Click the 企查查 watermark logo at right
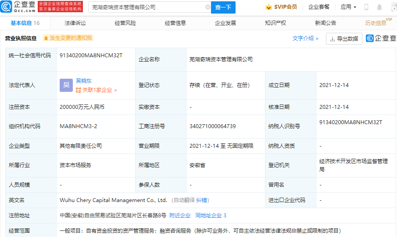The image size is (397, 237). pos(380,38)
